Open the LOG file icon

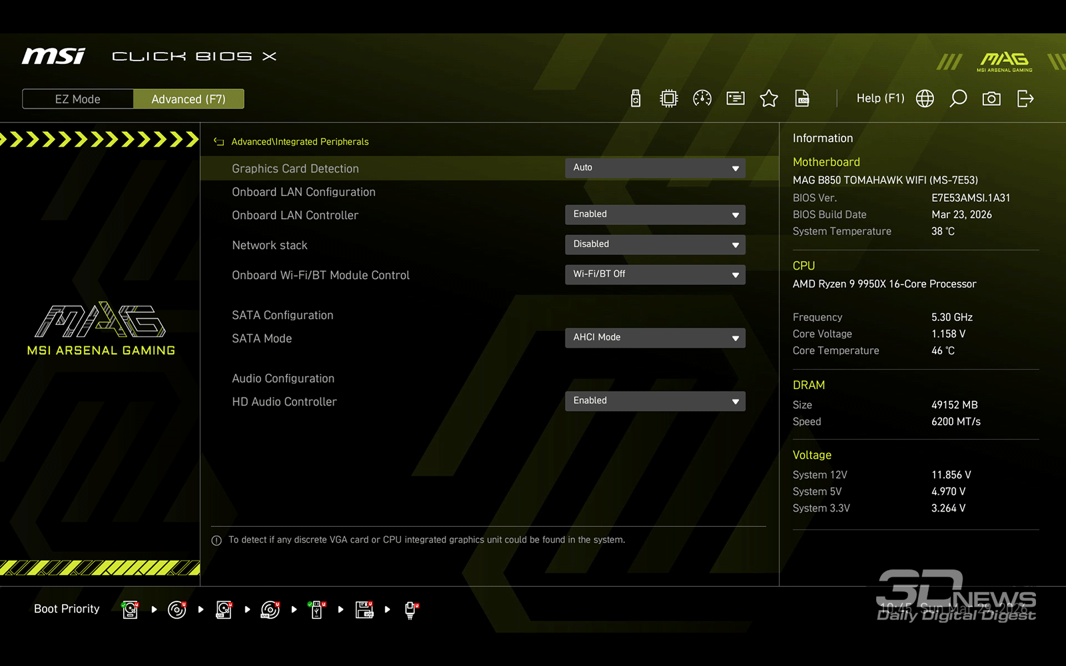[802, 99]
